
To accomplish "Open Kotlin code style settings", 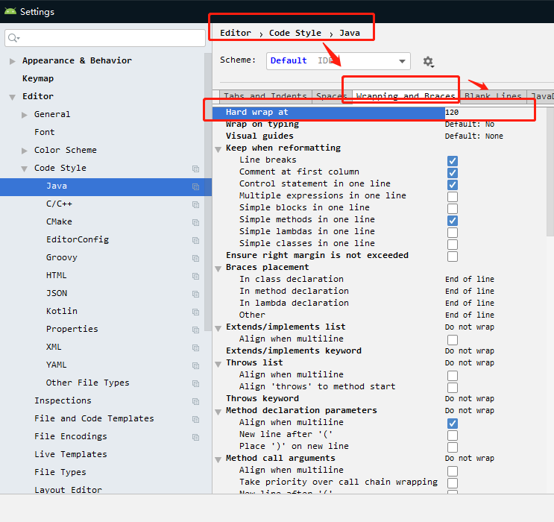I will 61,311.
